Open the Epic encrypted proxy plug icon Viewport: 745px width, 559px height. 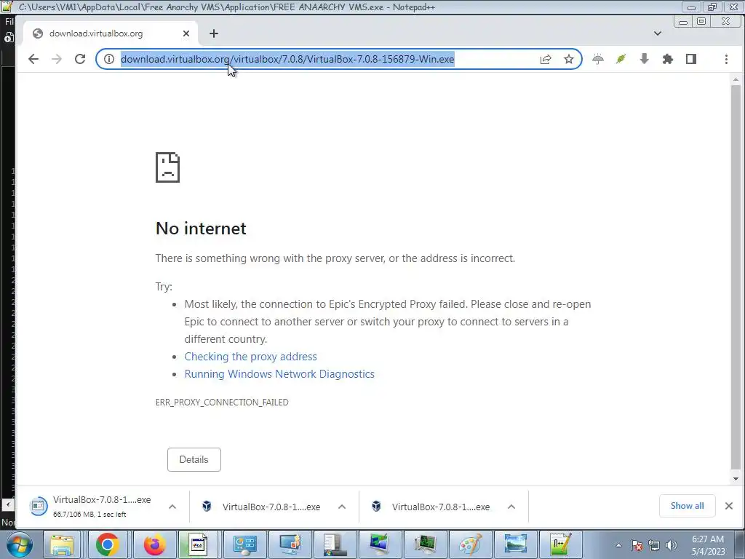tap(621, 59)
